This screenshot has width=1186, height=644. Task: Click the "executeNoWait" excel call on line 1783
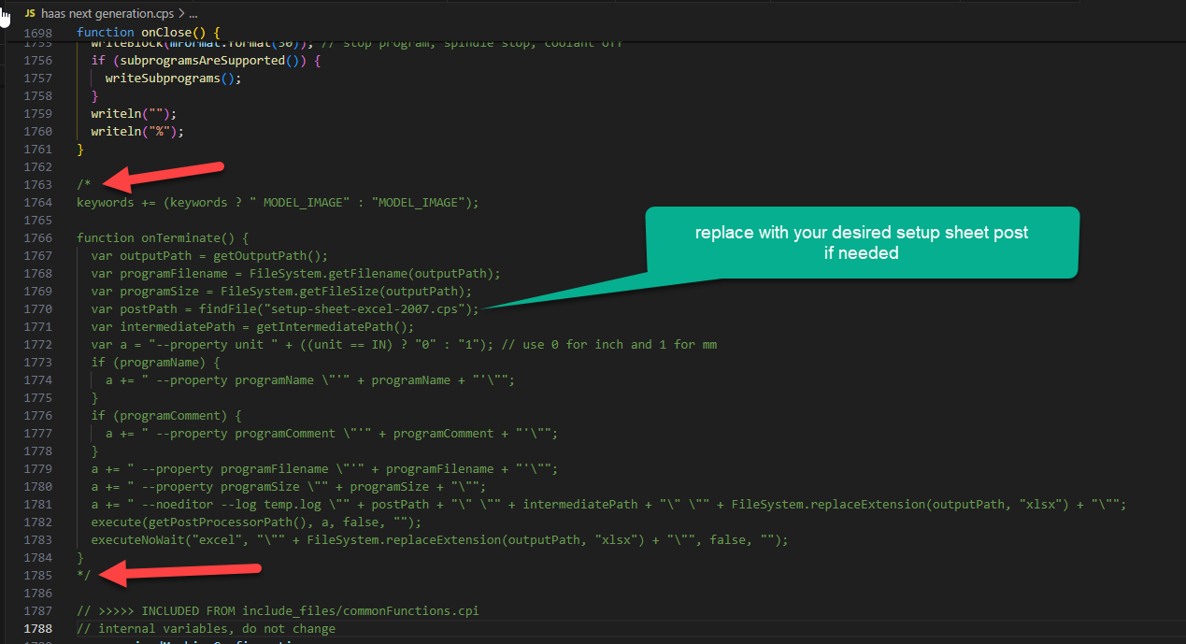tap(136, 539)
